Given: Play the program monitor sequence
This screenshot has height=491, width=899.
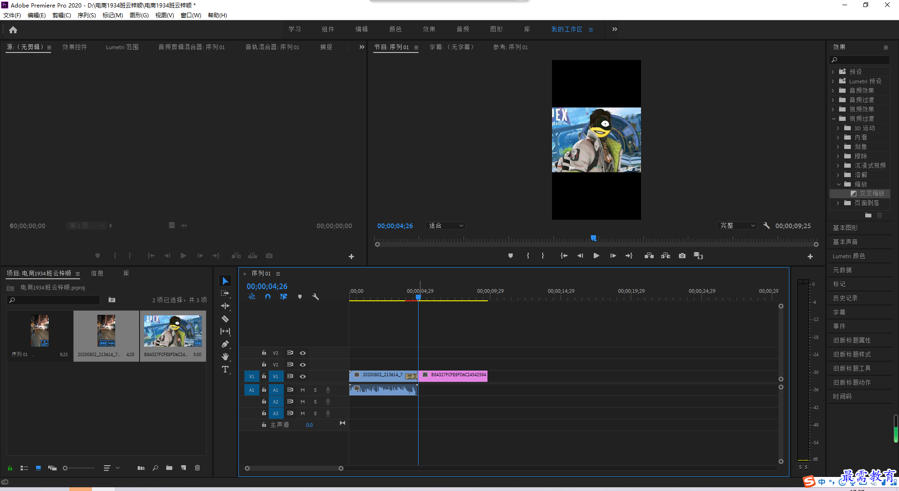Looking at the screenshot, I should coord(596,256).
